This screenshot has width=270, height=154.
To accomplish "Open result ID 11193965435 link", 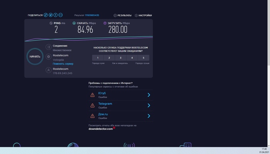I will pyautogui.click(x=92, y=15).
